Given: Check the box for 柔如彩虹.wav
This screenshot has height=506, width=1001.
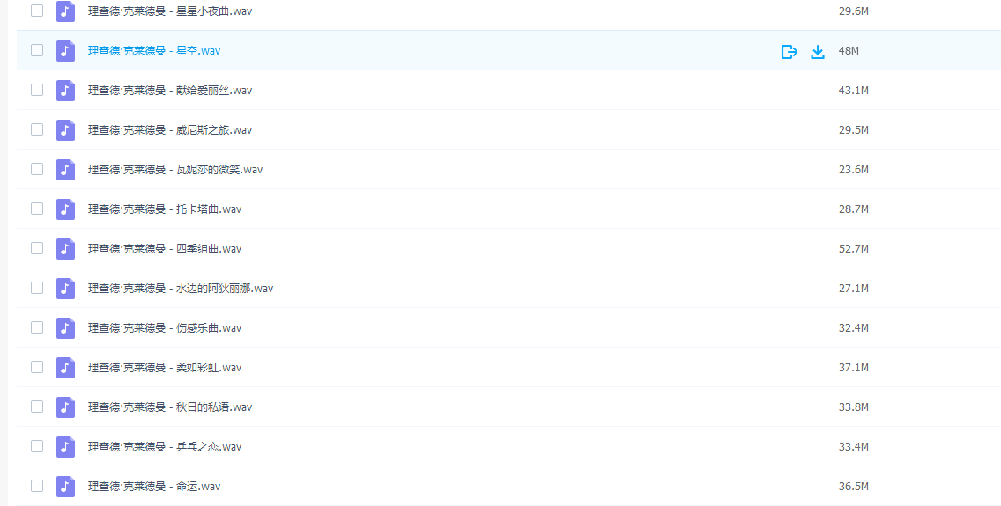Looking at the screenshot, I should tap(37, 366).
